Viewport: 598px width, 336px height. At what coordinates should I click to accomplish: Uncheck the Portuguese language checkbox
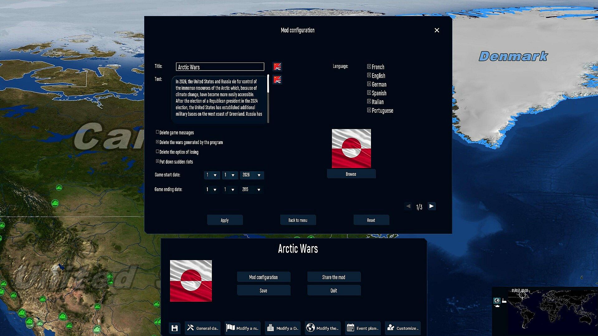(369, 110)
